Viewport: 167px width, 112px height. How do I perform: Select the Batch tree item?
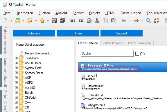[x=29, y=93]
